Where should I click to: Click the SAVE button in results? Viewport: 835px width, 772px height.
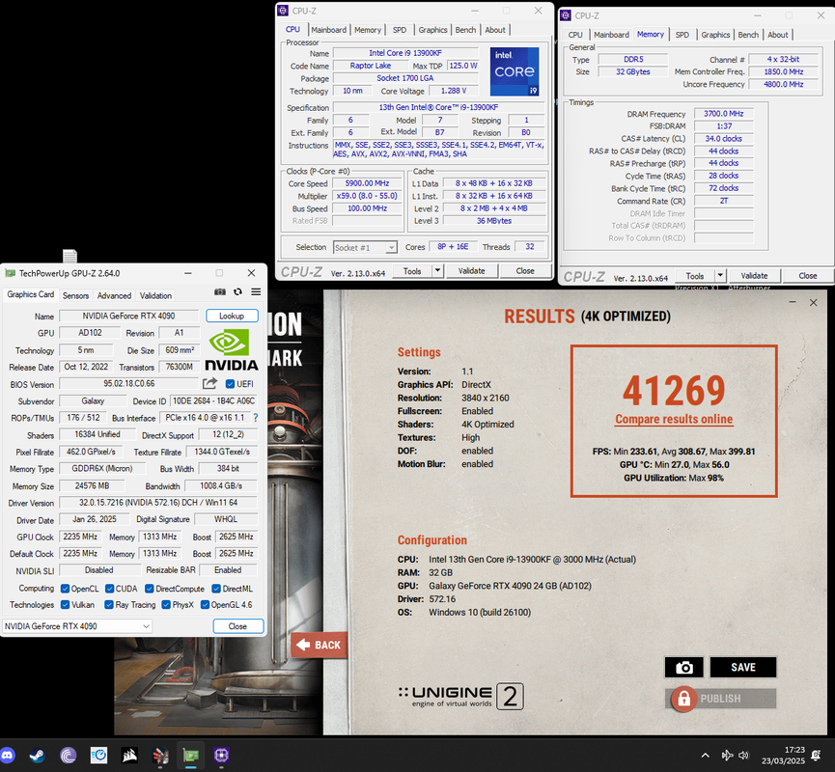click(x=743, y=667)
